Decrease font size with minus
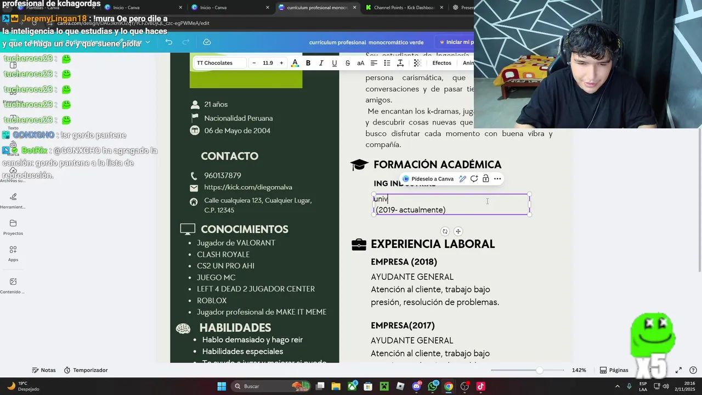Viewport: 702px width, 395px height. tap(254, 63)
